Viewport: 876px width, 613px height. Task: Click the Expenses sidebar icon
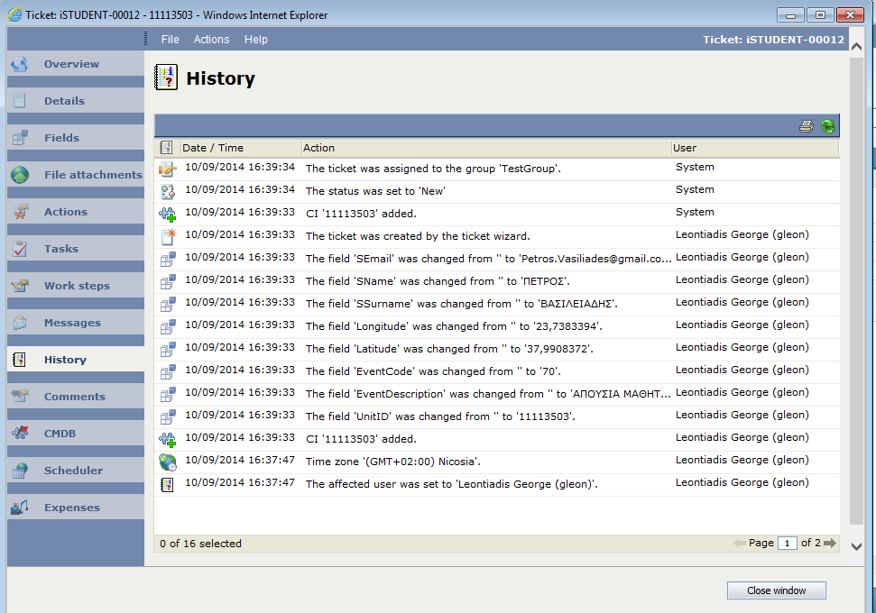(20, 508)
